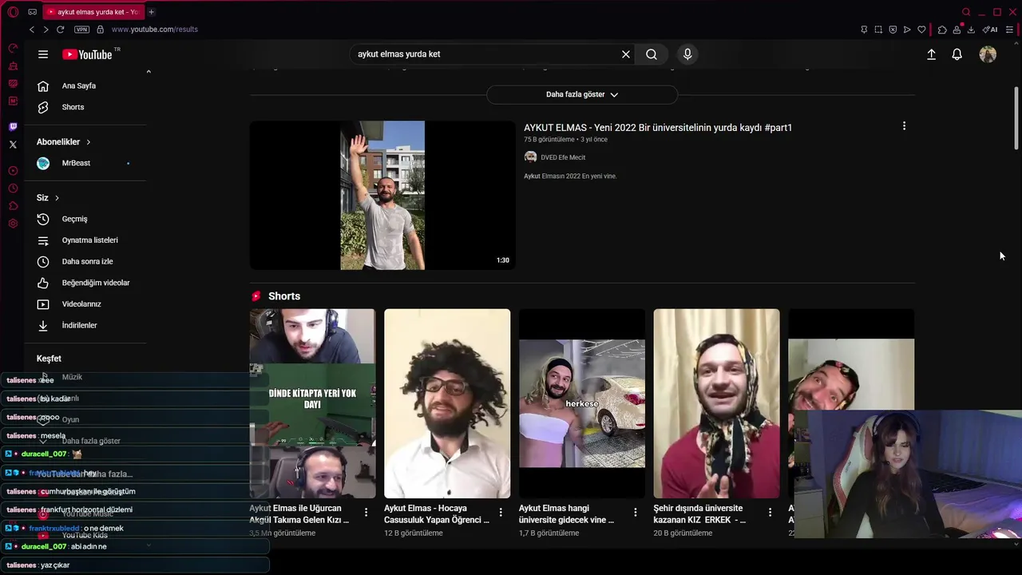Start voice search with microphone

(x=687, y=54)
